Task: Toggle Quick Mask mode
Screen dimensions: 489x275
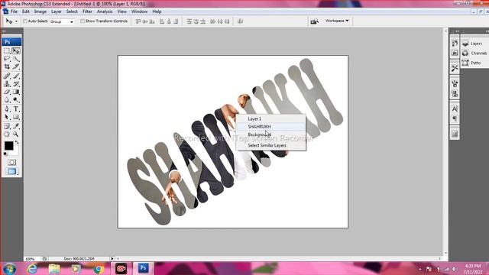Action: tap(12, 163)
